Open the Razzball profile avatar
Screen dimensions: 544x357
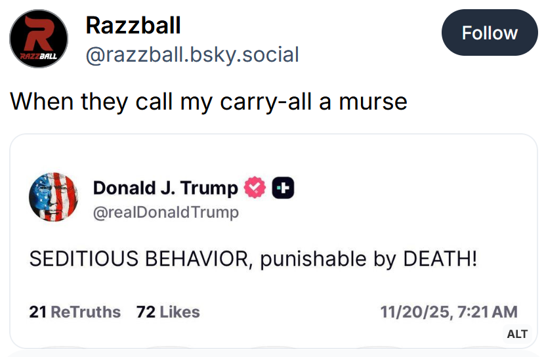[39, 39]
